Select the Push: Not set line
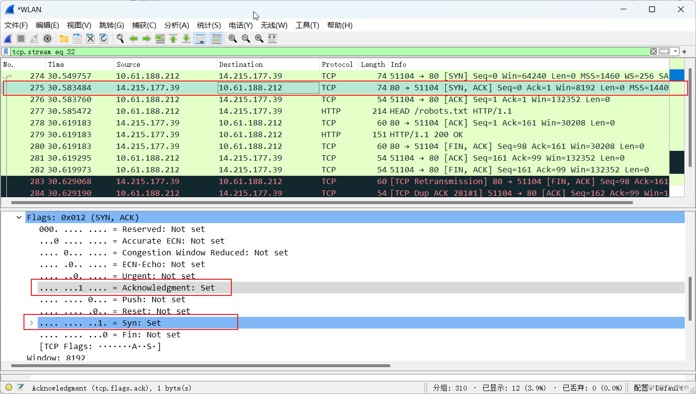The width and height of the screenshot is (696, 394). (x=361, y=300)
